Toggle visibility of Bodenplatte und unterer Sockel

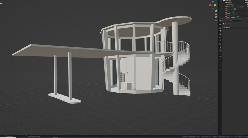[x=247, y=7]
